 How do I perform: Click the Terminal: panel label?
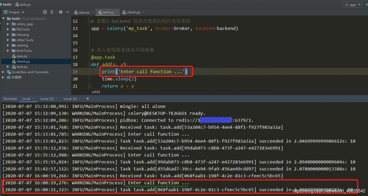(x=10, y=99)
